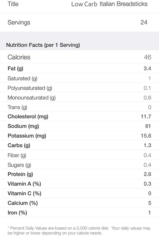Screen dimensions: 159x243
Task: Select the Cholesterol (mg) row
Action: tap(79, 116)
